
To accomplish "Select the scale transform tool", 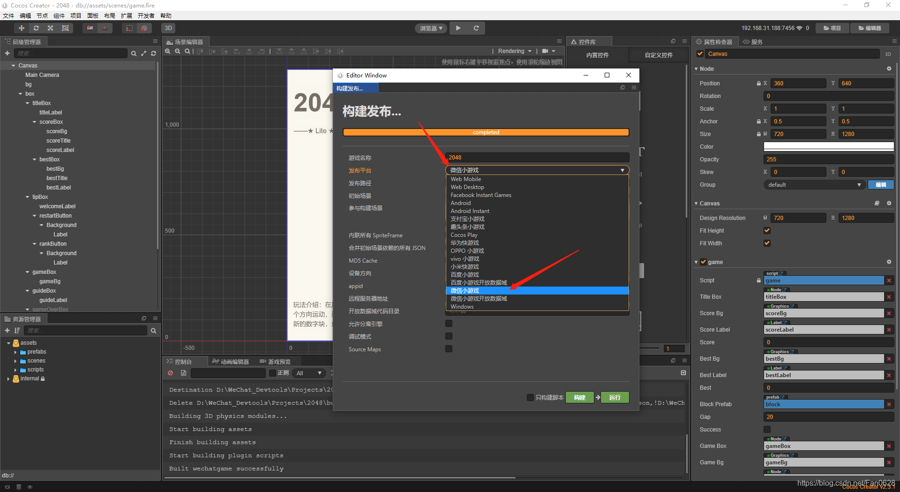I will (x=51, y=28).
